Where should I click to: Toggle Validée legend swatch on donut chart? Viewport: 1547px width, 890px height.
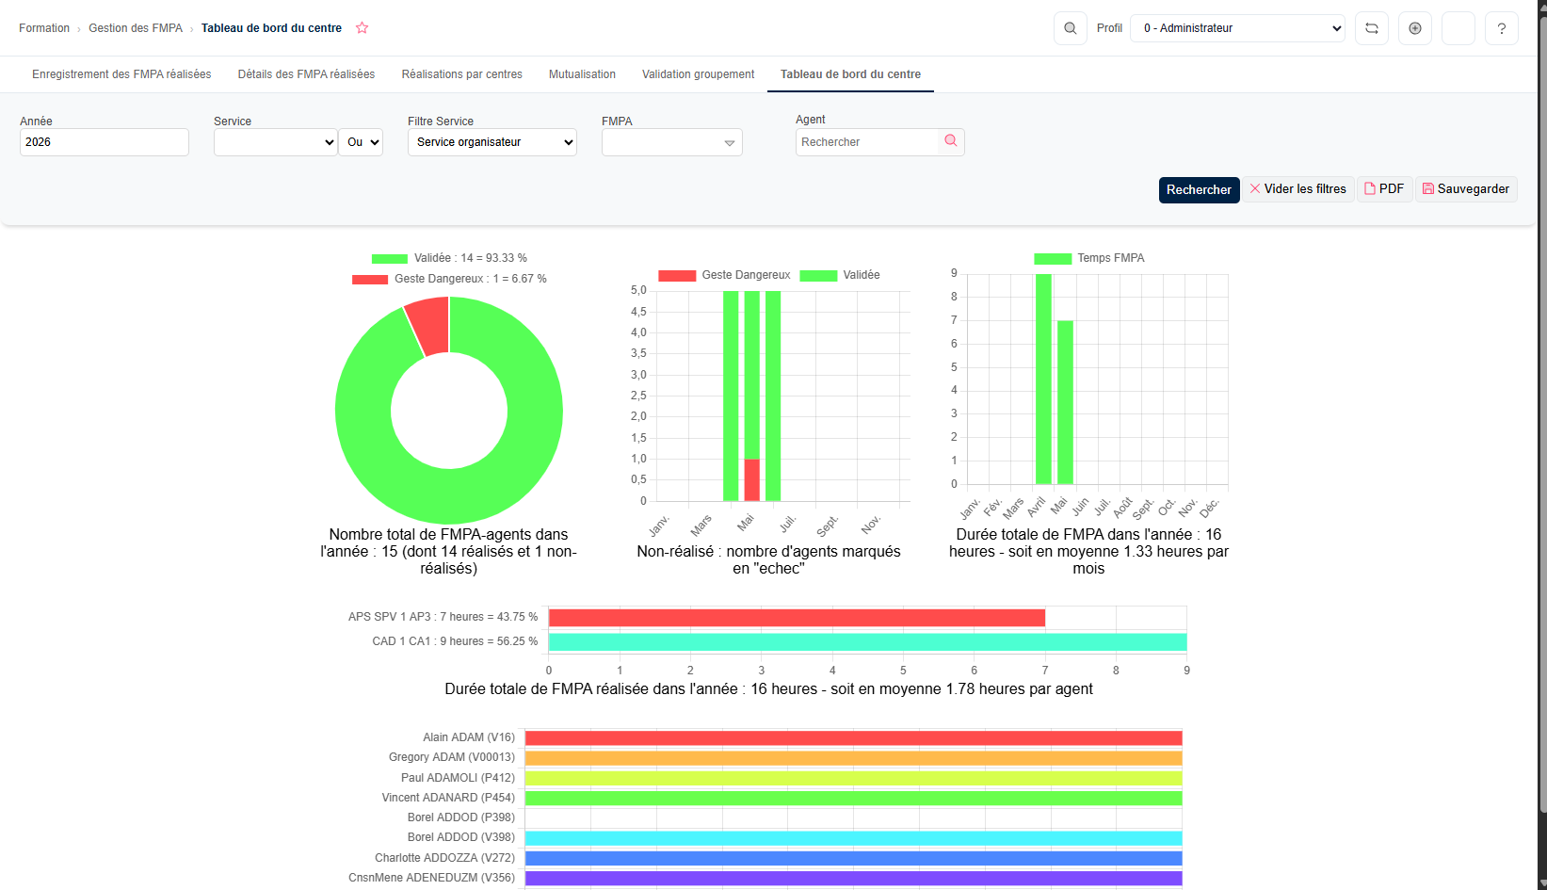(x=389, y=258)
